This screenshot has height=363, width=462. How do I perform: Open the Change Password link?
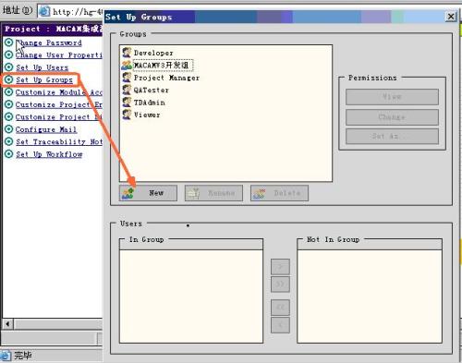click(49, 42)
